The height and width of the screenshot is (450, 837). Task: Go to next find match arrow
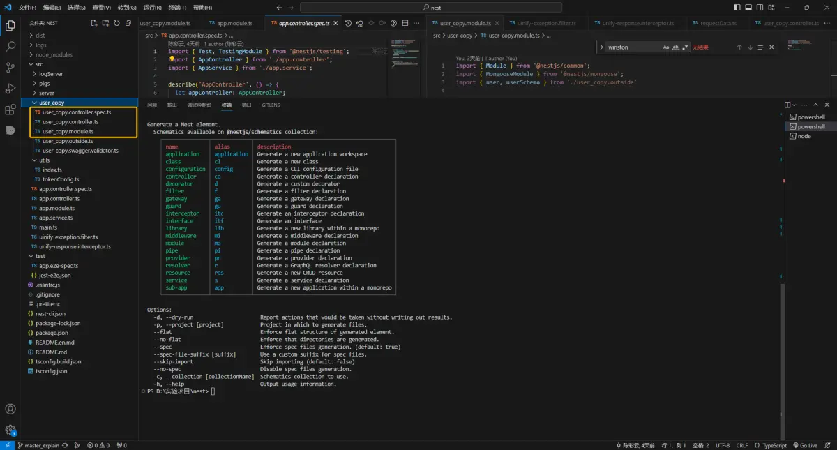point(751,47)
